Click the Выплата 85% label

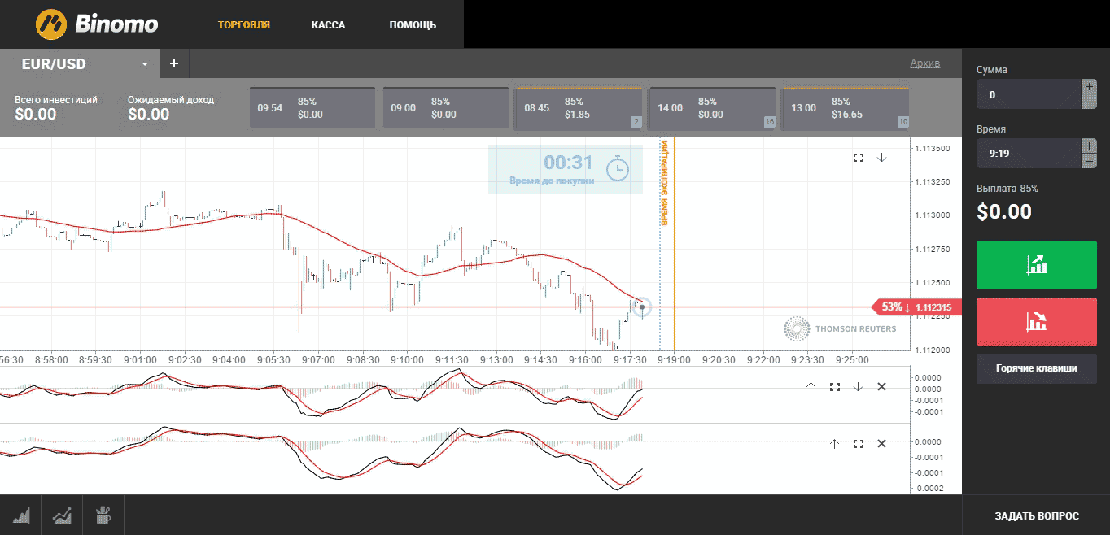[x=1007, y=189]
